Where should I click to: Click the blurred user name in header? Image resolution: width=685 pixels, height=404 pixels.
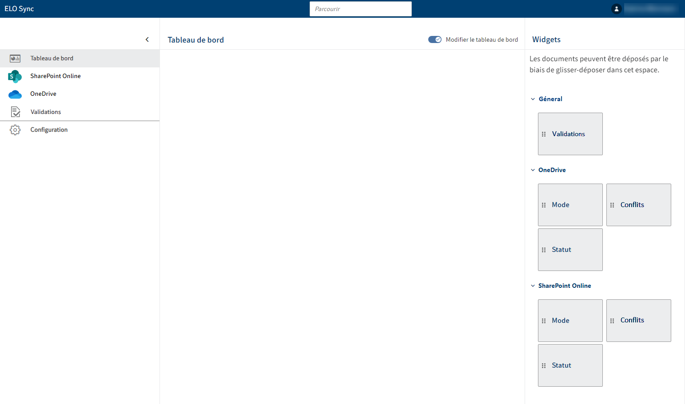click(651, 9)
